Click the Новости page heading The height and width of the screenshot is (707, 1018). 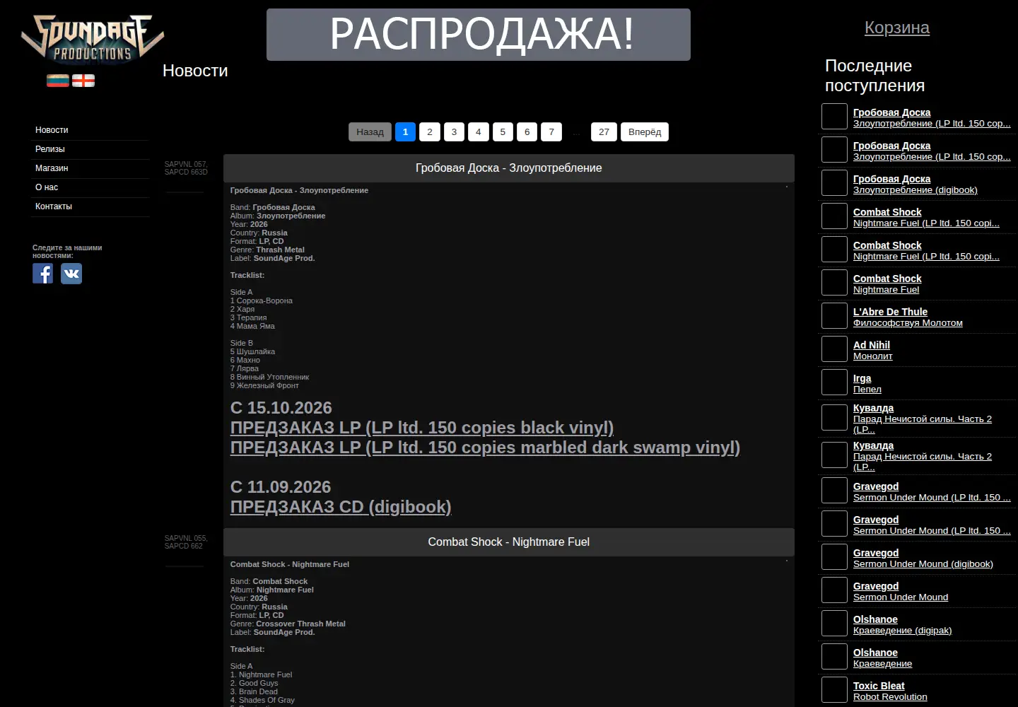[195, 71]
